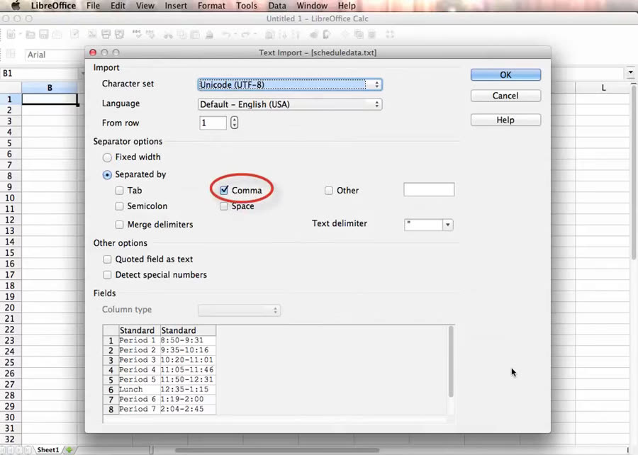Click the 'Period 7' preview cell
This screenshot has width=638, height=455.
(139, 409)
